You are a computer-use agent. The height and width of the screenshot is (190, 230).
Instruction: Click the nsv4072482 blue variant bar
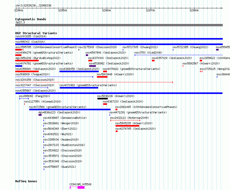pyautogui.click(x=79, y=88)
